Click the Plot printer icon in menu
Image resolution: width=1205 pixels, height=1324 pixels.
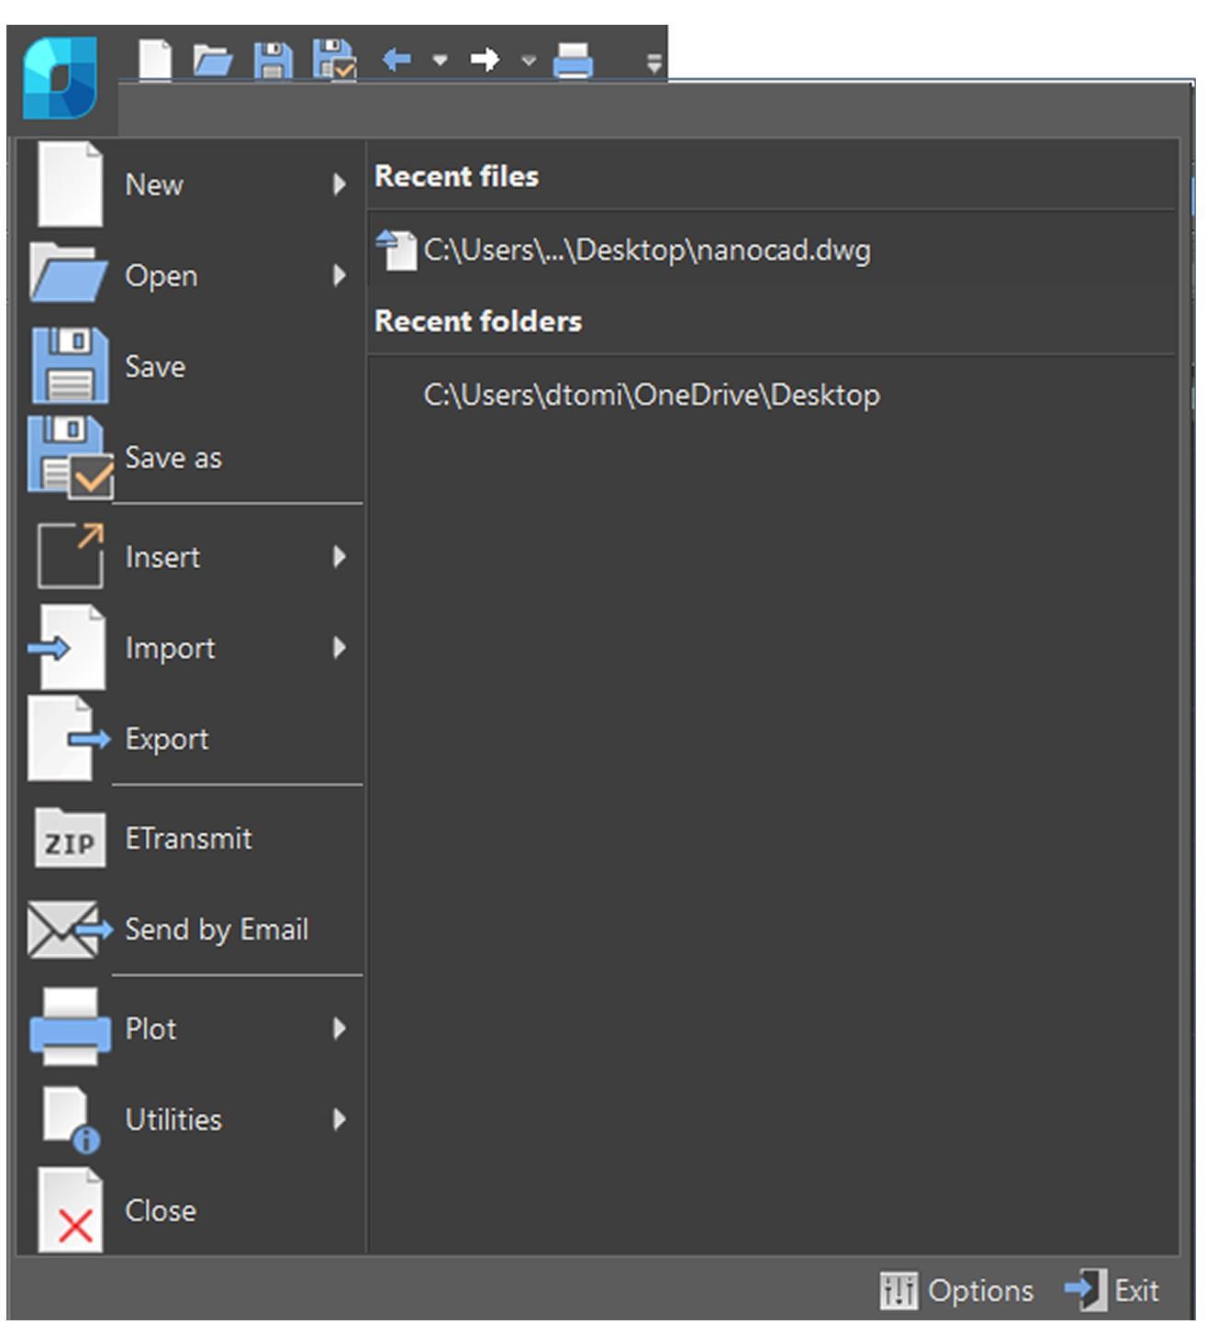coord(71,1028)
